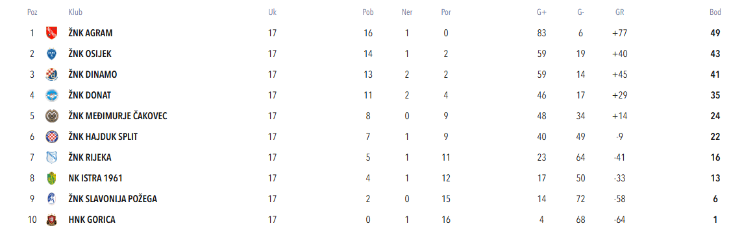Open the ŽNK HAJDUK SPLIT team link

point(103,136)
